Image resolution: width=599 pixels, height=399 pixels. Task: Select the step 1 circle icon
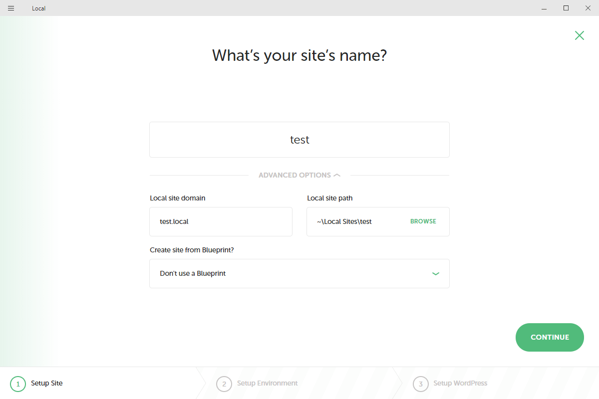click(17, 384)
